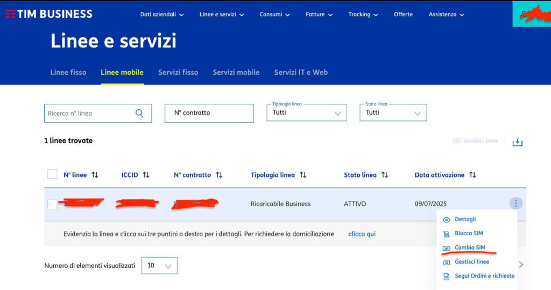Open the Tipologia linea dropdown
This screenshot has width=551, height=290.
(307, 112)
